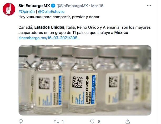Click the bold word México
This screenshot has height=124, width=161.
click(x=121, y=33)
